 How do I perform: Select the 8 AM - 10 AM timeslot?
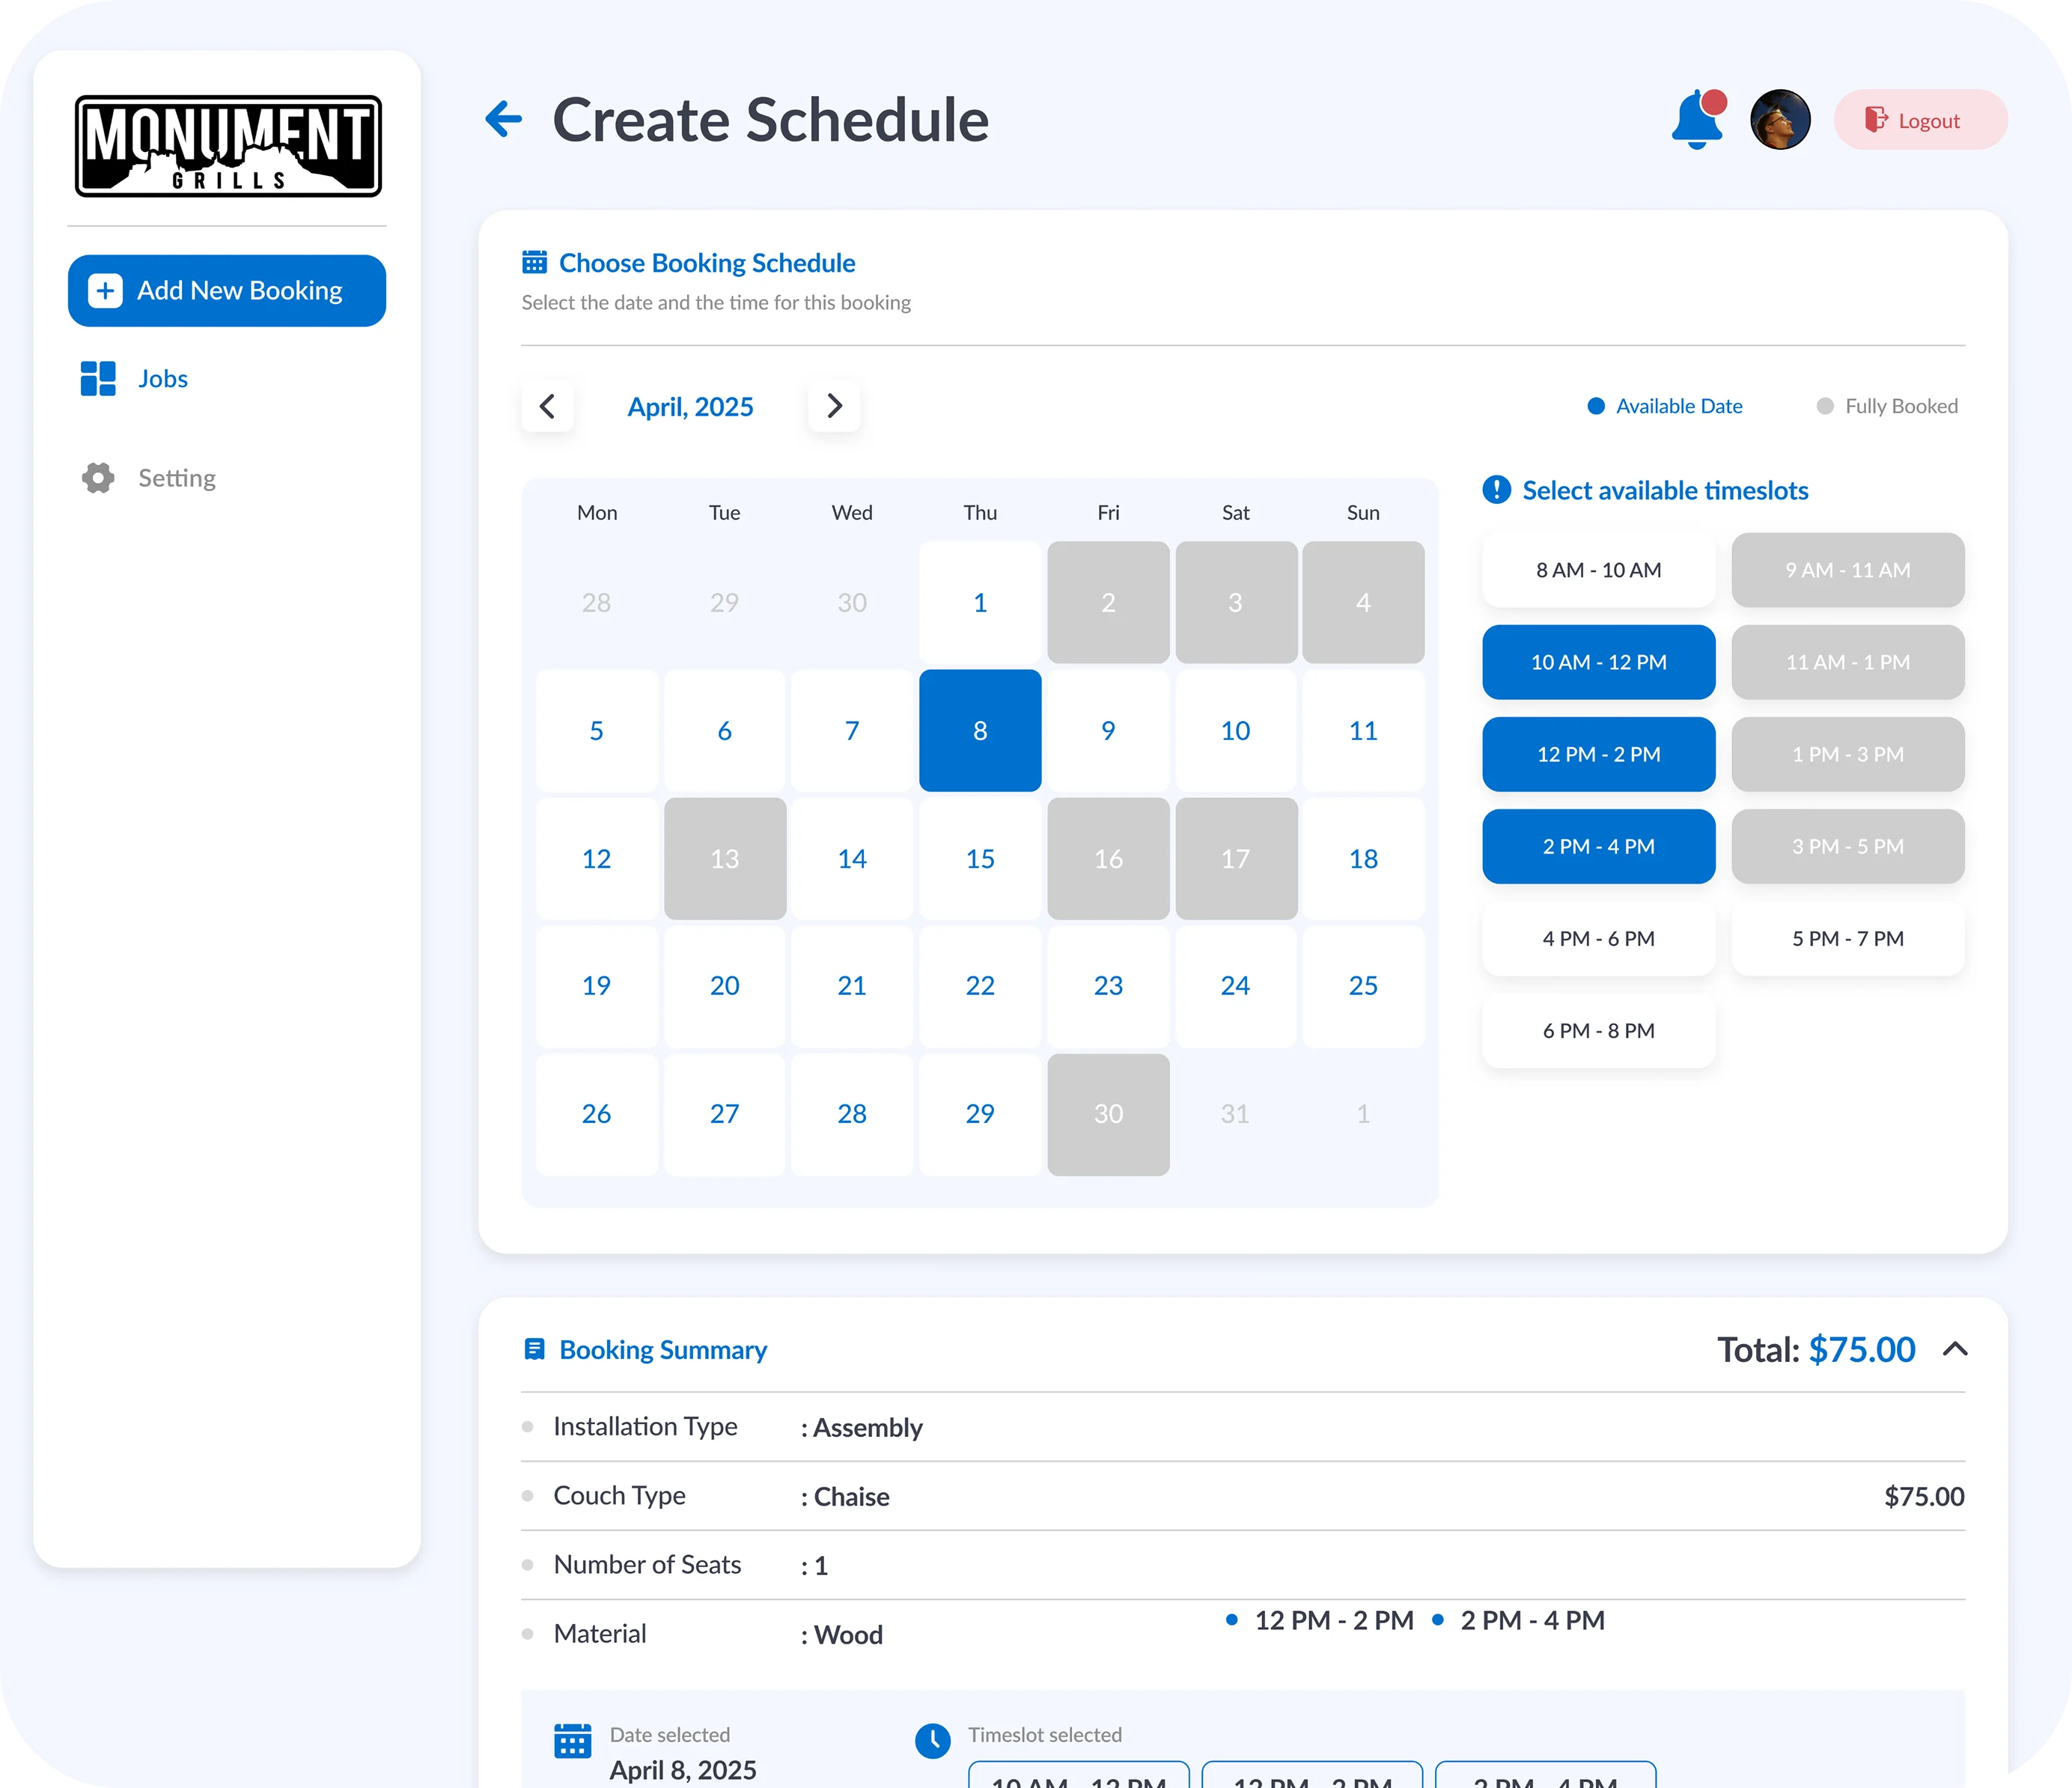(x=1598, y=570)
